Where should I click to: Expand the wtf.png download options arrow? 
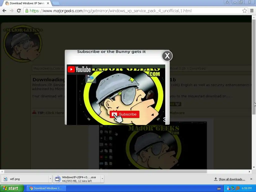(x=50, y=179)
